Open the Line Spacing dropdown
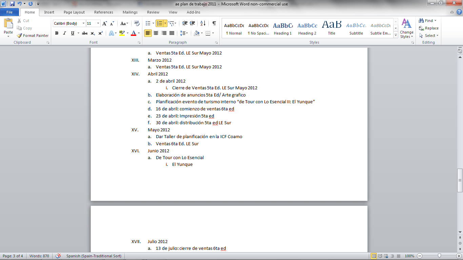The height and width of the screenshot is (260, 463). click(x=184, y=33)
